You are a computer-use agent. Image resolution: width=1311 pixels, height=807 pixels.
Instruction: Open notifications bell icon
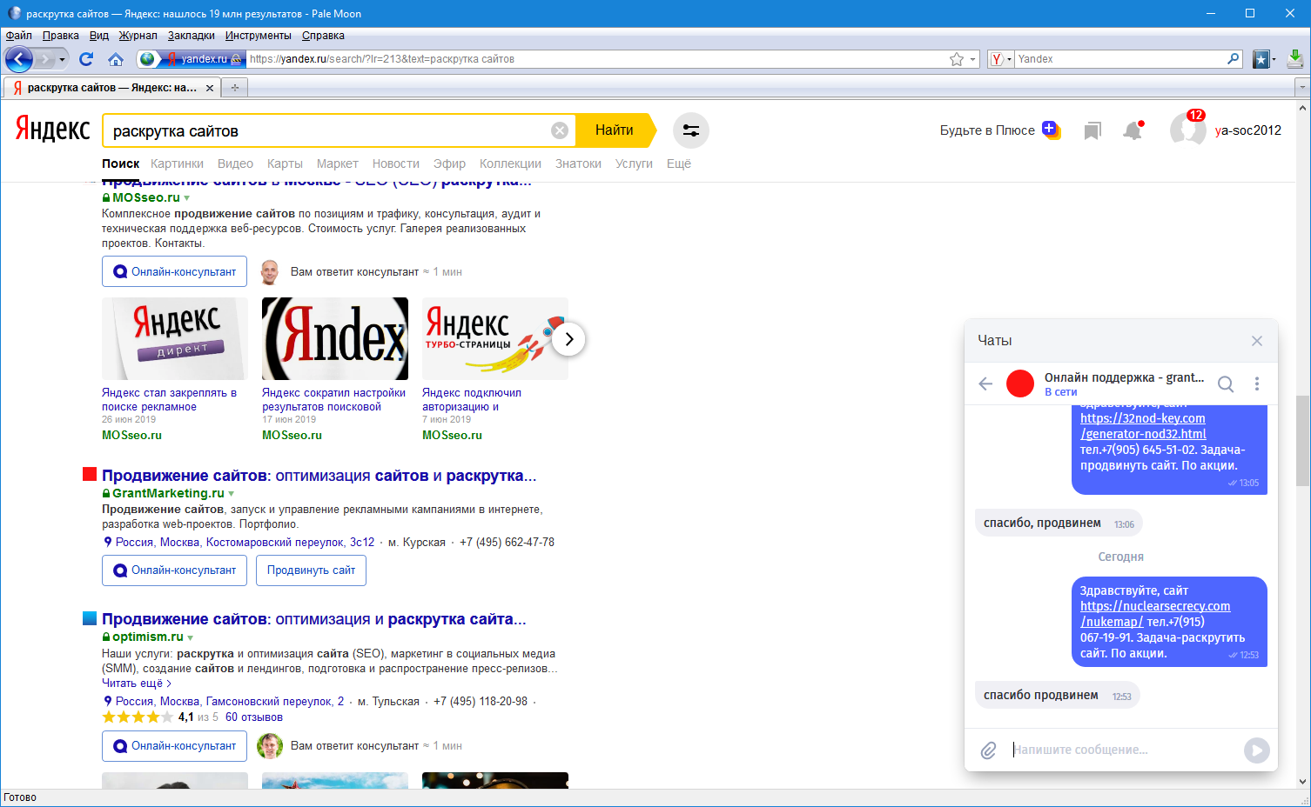pyautogui.click(x=1133, y=130)
